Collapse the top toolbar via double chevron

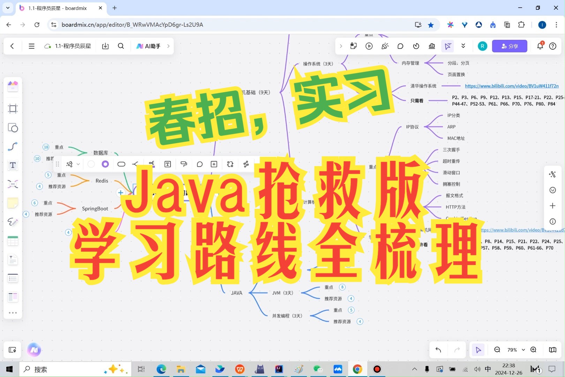tap(463, 46)
